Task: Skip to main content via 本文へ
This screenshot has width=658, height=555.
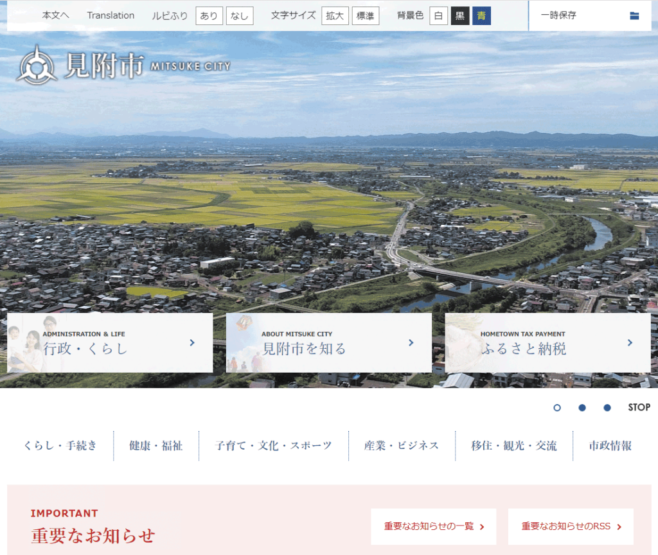Action: click(x=55, y=15)
